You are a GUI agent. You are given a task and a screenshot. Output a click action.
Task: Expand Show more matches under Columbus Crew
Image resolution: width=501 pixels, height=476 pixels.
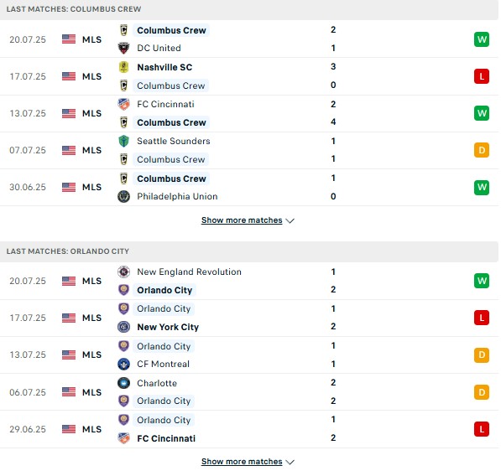point(242,220)
